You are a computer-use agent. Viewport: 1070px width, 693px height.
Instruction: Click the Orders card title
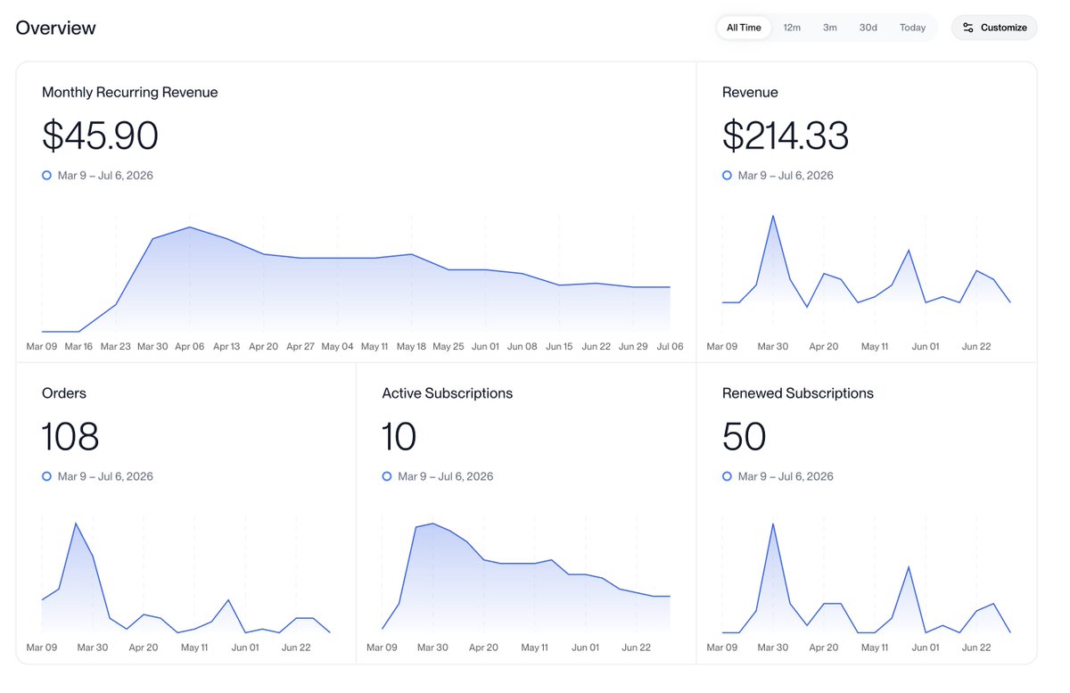[x=64, y=393]
